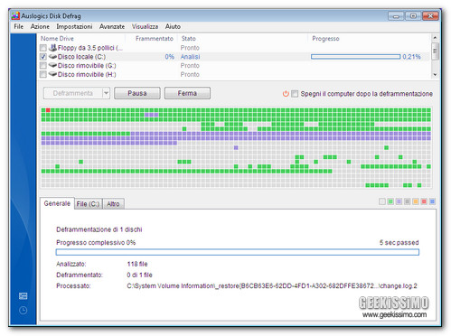Click the drive list scroll up arrow
451x336 pixels.
pos(435,38)
